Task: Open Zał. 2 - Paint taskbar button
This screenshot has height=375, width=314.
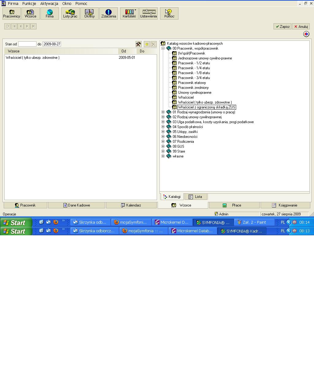Action: coord(254,222)
